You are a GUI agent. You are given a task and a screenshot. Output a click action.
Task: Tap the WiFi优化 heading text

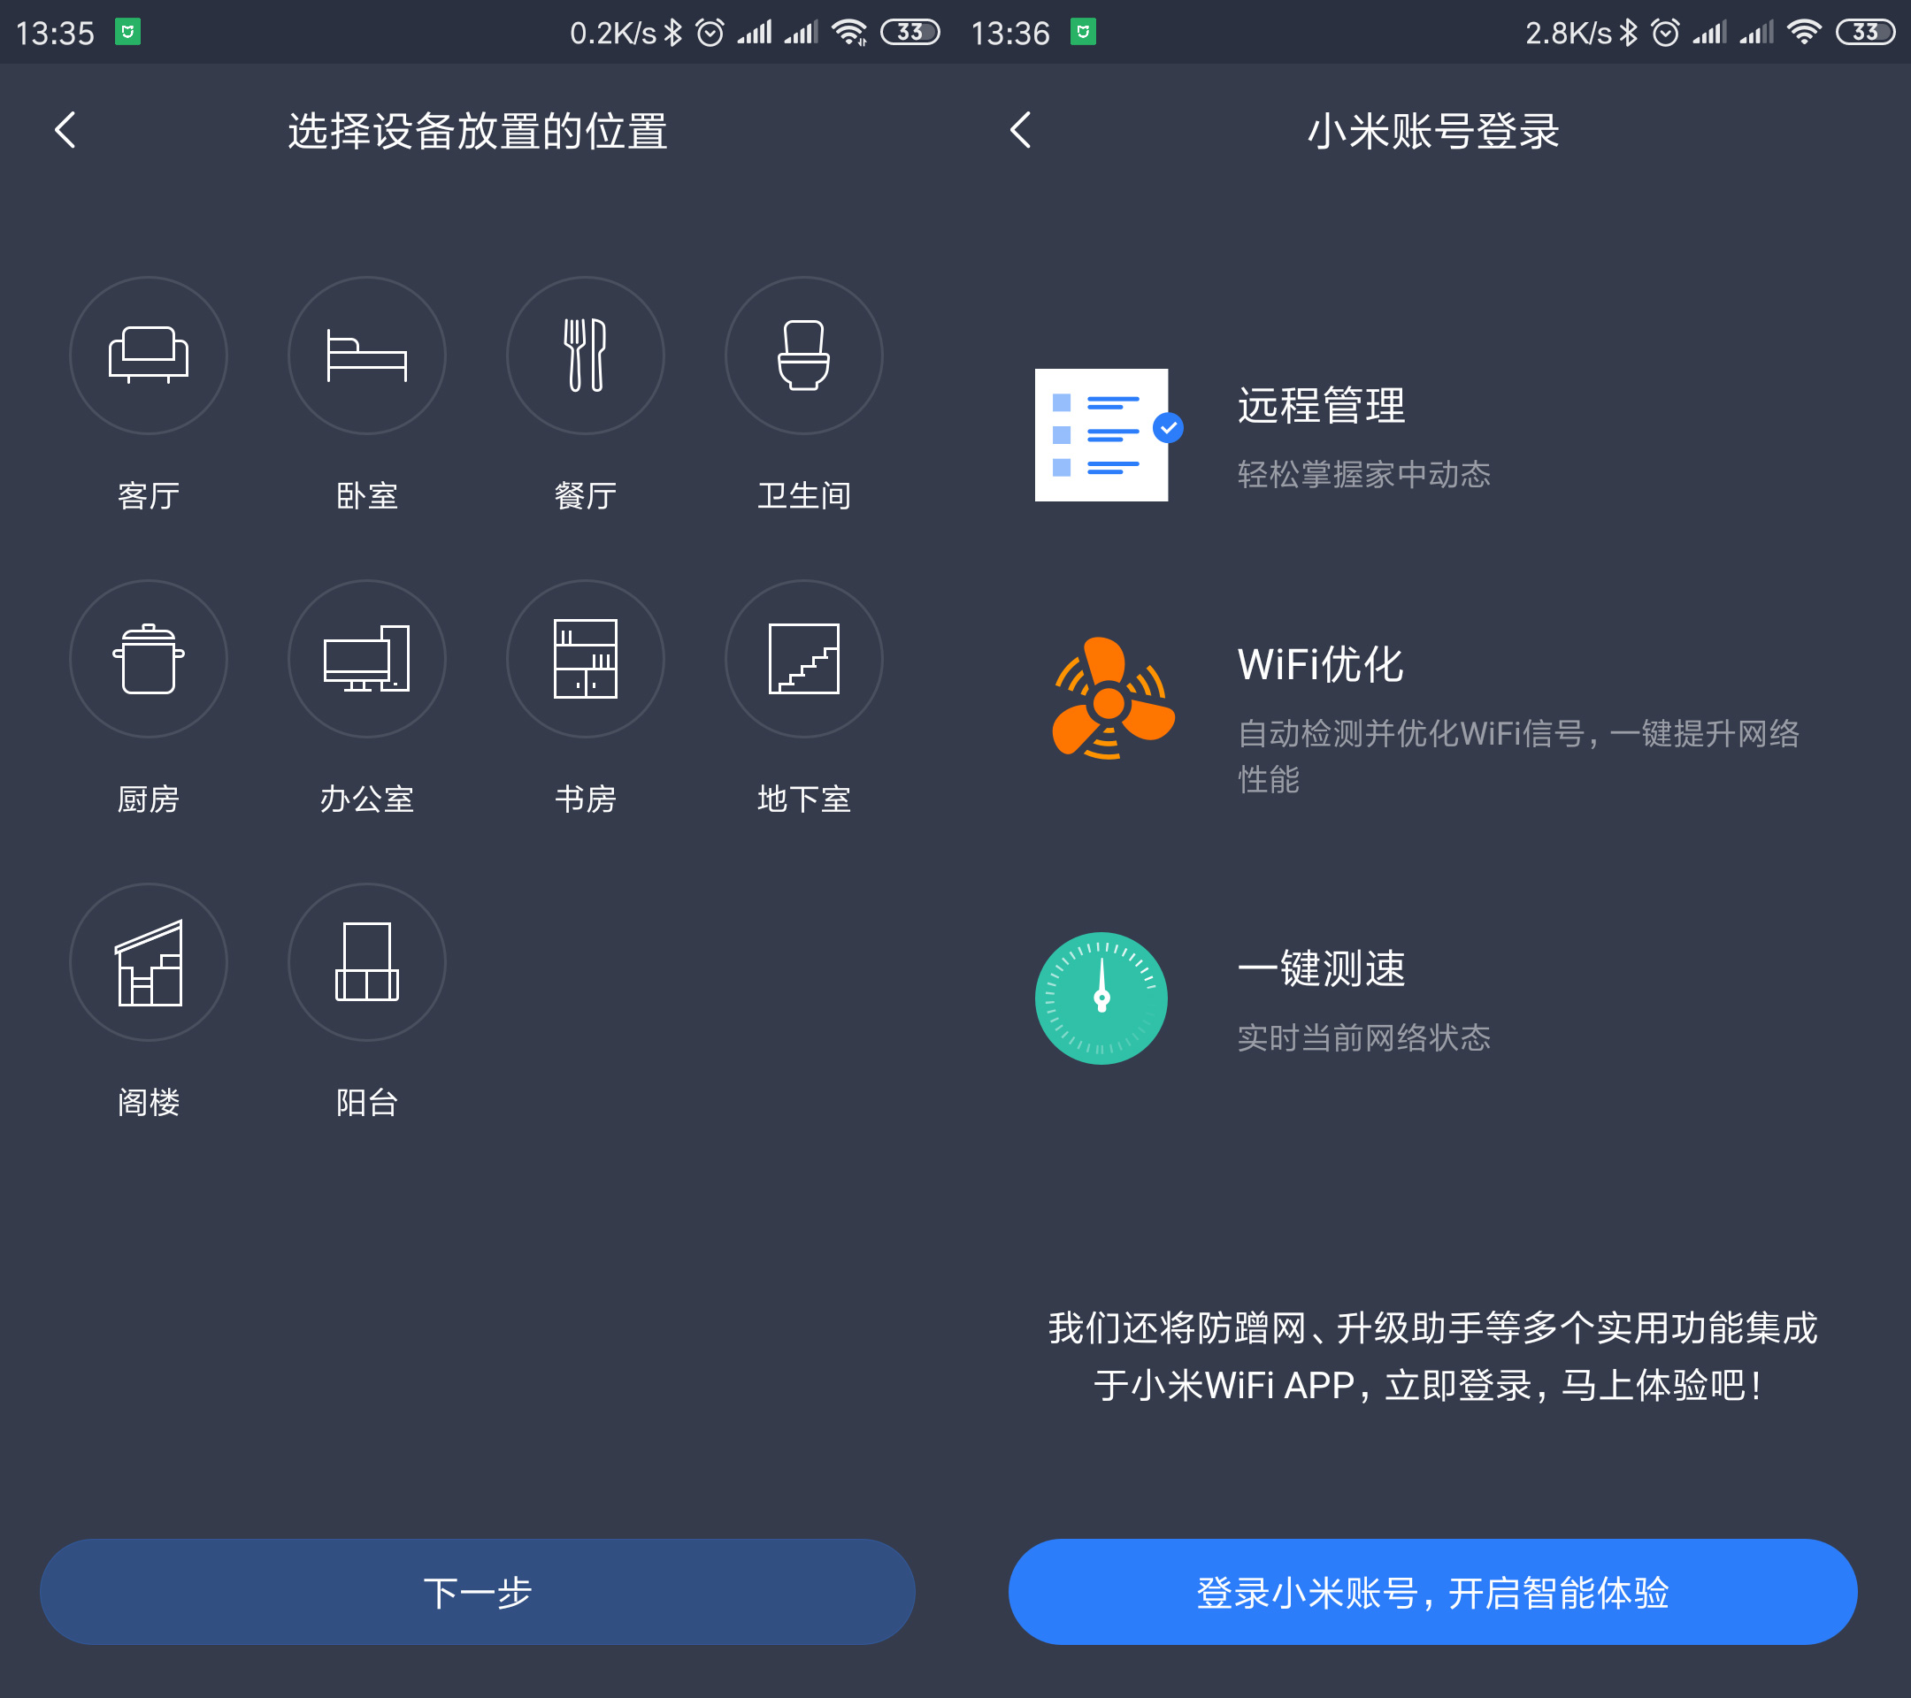tap(1320, 664)
